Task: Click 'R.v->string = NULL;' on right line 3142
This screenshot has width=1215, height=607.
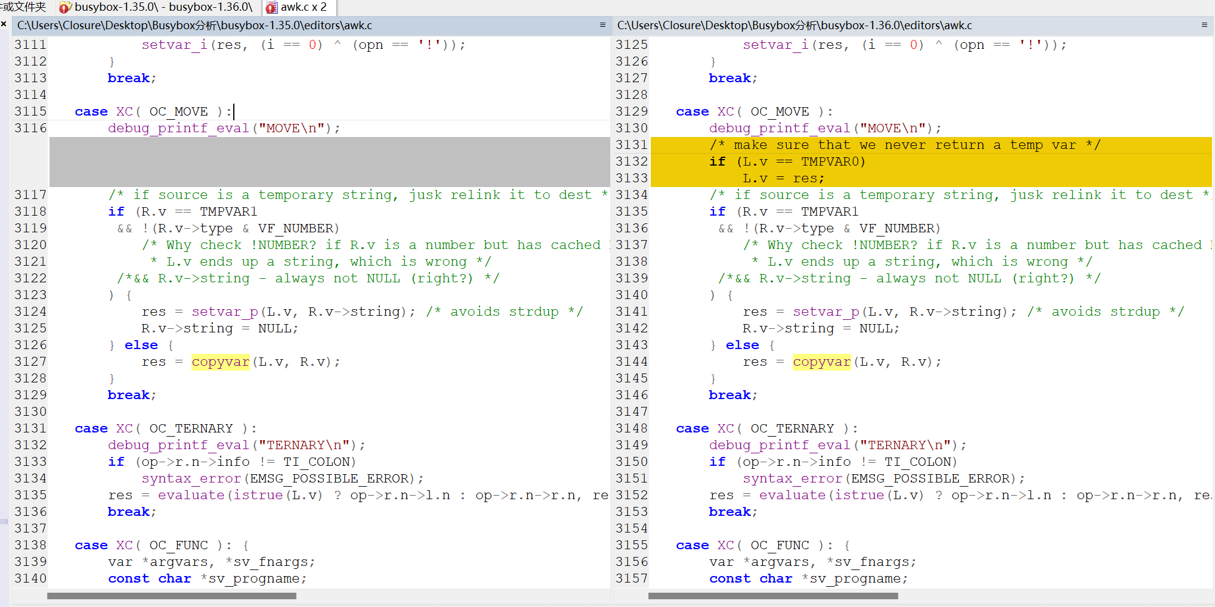Action: (x=821, y=328)
